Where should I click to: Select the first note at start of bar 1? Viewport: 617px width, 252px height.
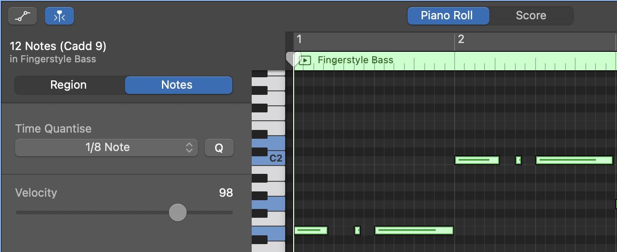(x=311, y=230)
